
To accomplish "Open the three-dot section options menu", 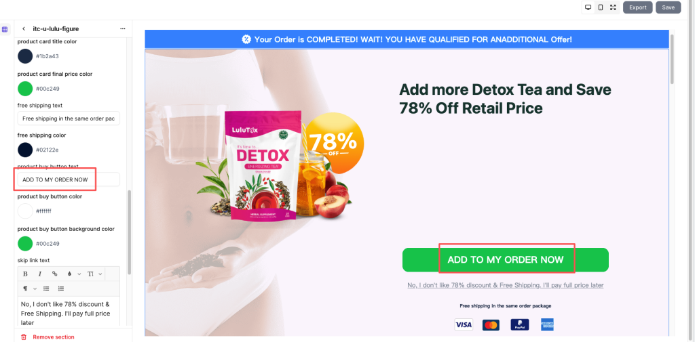I will click(123, 28).
